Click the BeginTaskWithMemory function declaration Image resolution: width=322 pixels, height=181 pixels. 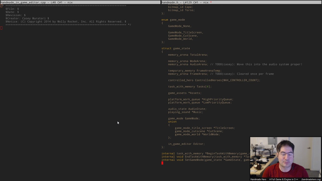pos(206,153)
